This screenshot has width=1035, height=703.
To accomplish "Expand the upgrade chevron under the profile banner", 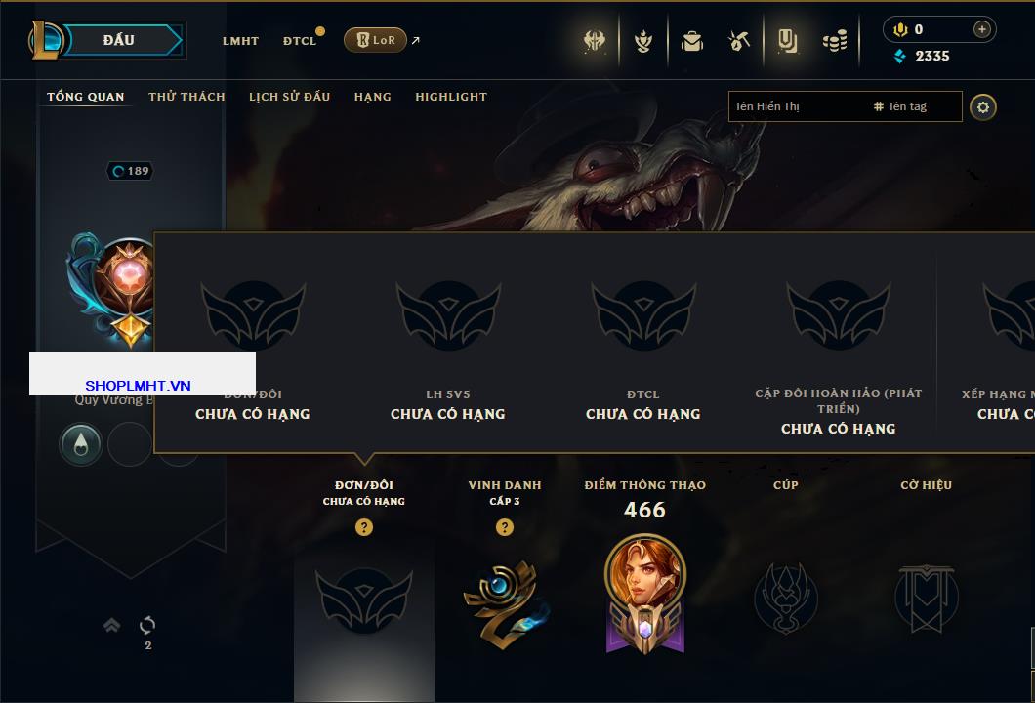I will 111,625.
